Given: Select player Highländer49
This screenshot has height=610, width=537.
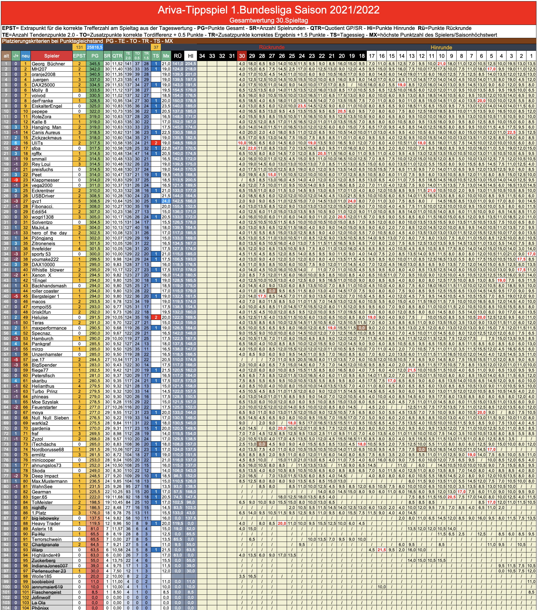Looking at the screenshot, I should tap(46, 555).
